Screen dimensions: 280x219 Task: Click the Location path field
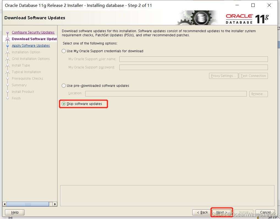[x=166, y=94]
